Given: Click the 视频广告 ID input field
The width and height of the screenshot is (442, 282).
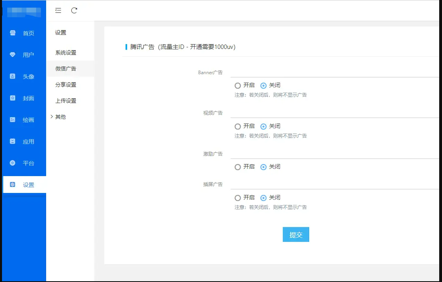Looking at the screenshot, I should [x=335, y=113].
